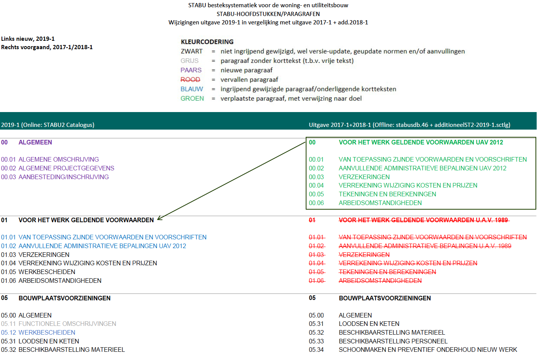537x356 pixels.
Task: Click black heading '01 VOOR HET WERK GELDENDE VOORWAARDEN'
Action: (77, 220)
